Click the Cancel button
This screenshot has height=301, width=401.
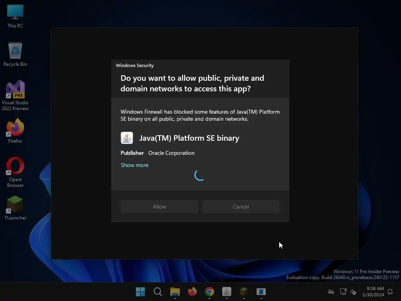pyautogui.click(x=241, y=207)
